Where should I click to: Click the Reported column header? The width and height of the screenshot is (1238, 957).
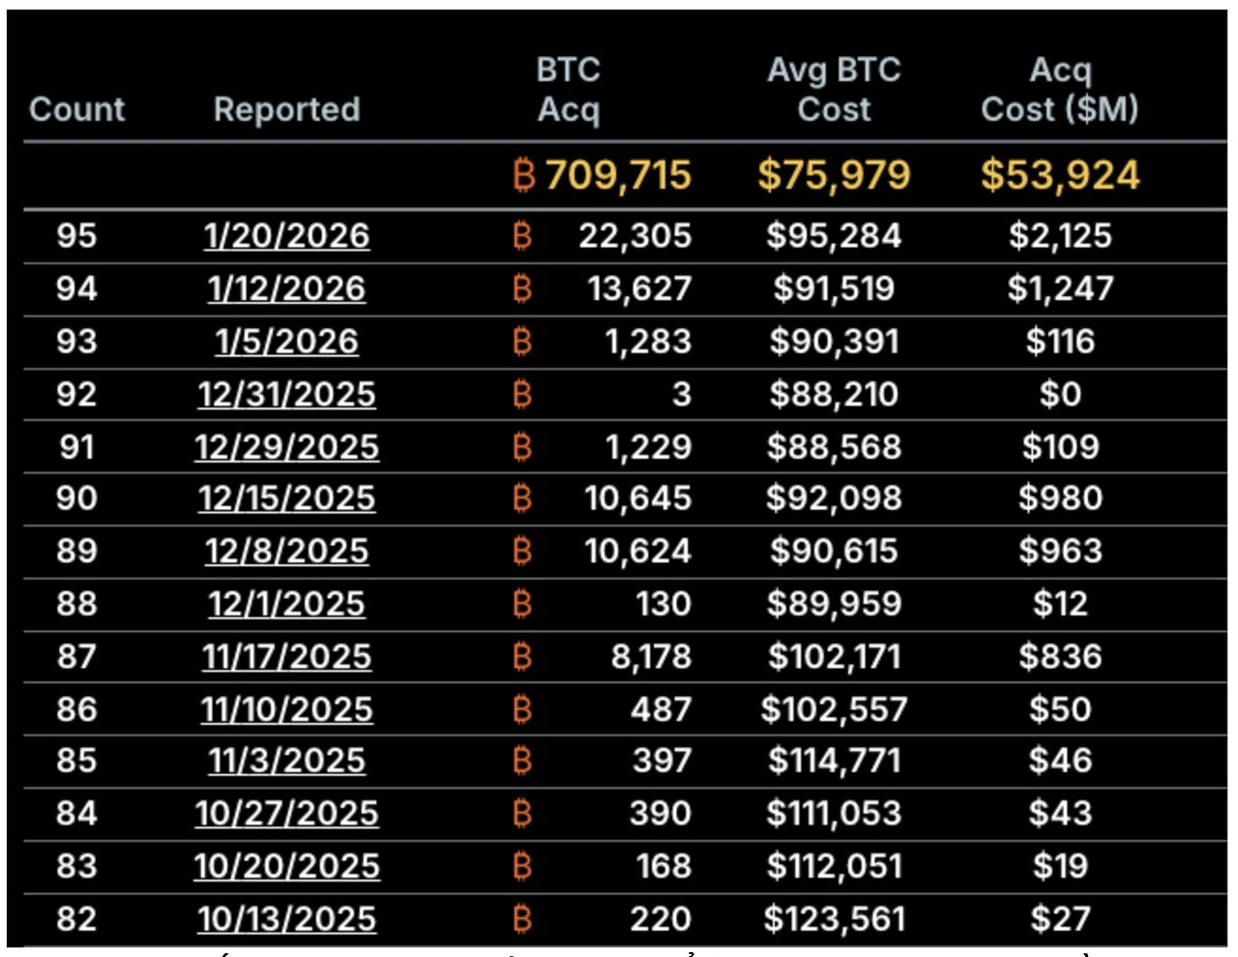tap(286, 109)
